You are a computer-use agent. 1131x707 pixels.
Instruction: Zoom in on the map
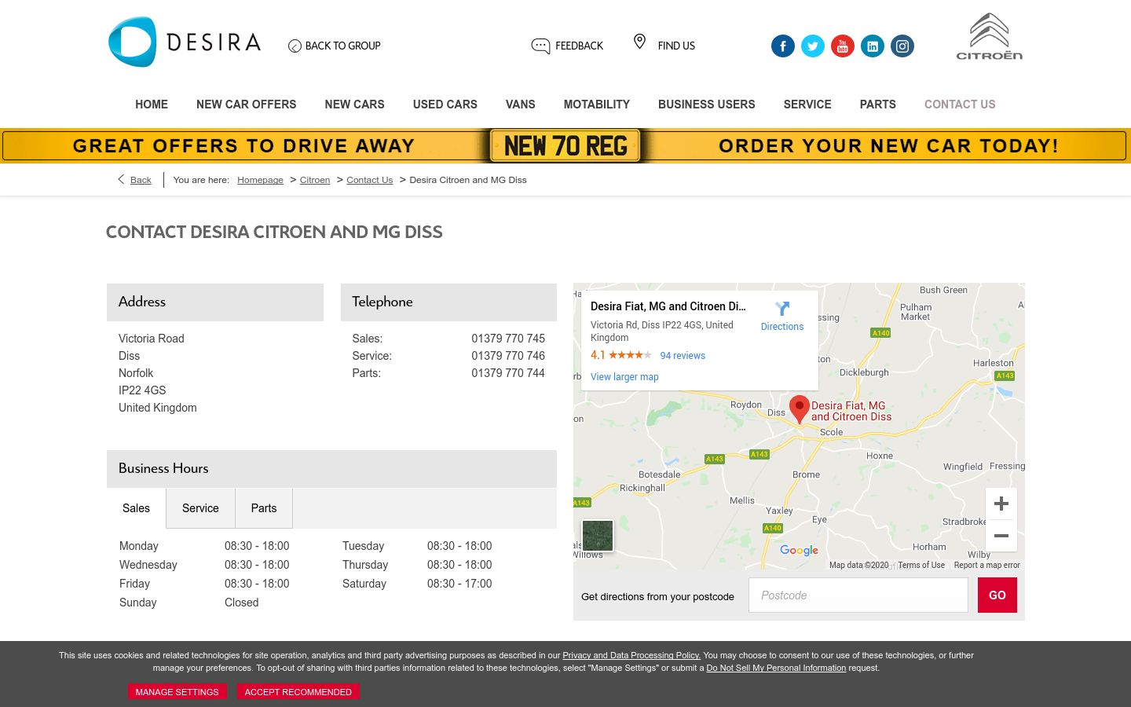coord(1001,504)
